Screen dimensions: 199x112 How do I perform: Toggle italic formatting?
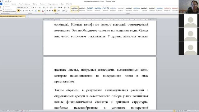point(21,11)
